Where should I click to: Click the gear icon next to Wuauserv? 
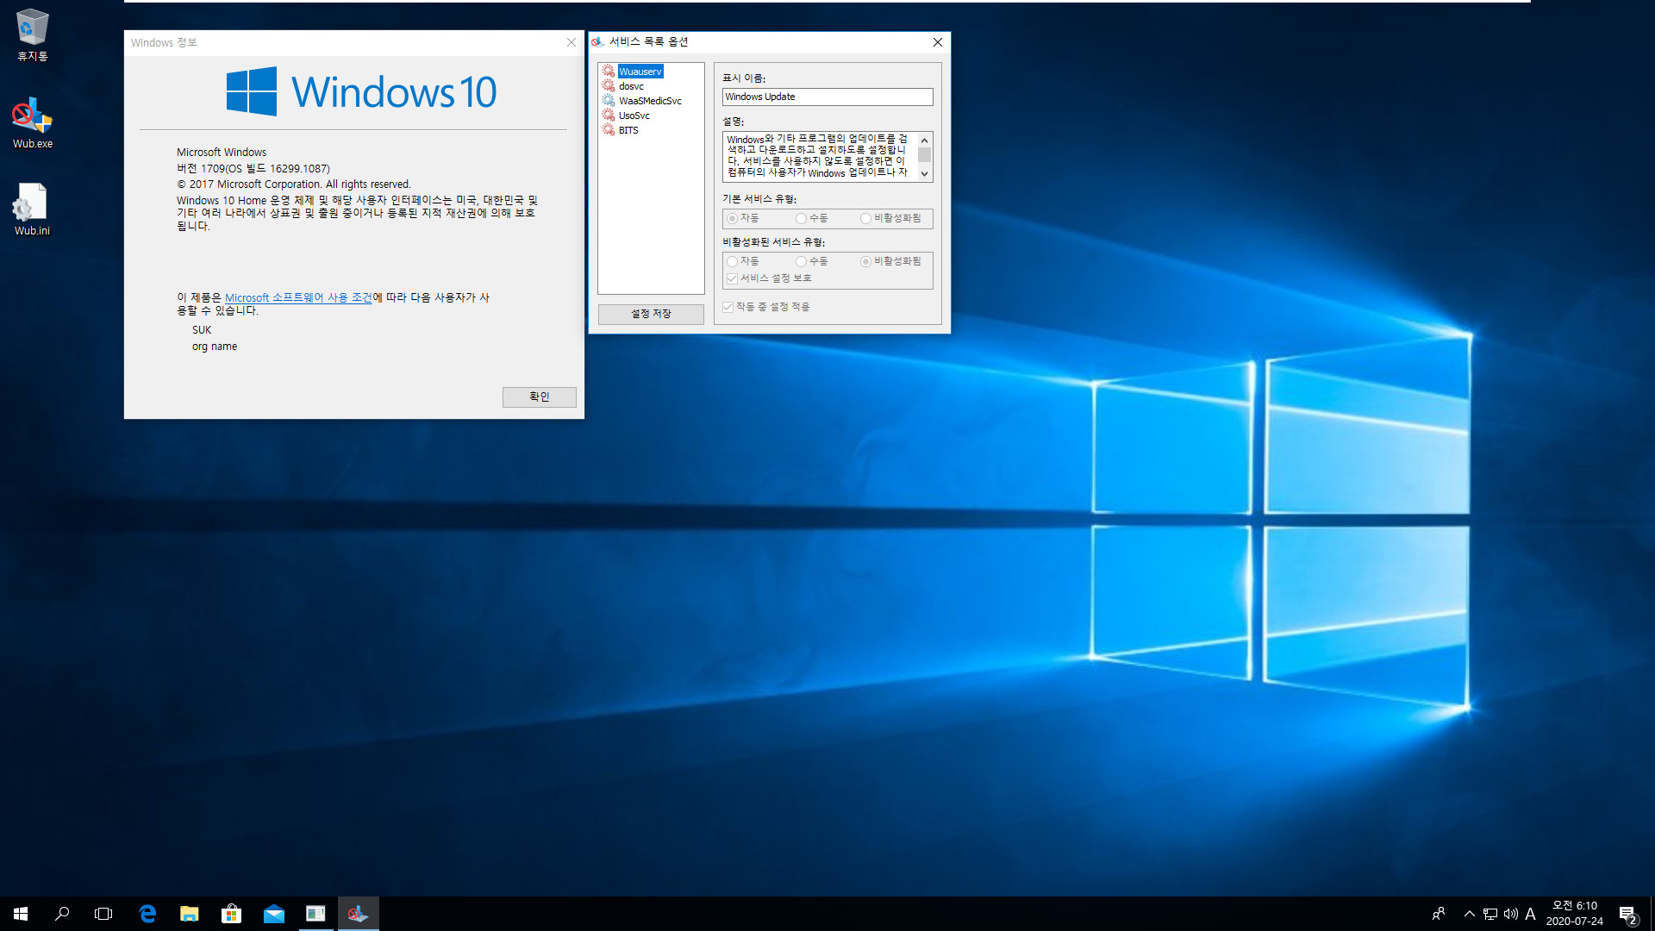(x=609, y=71)
